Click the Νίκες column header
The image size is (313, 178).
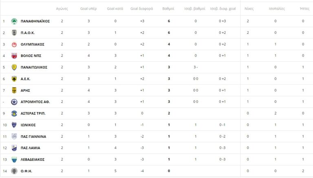(249, 8)
